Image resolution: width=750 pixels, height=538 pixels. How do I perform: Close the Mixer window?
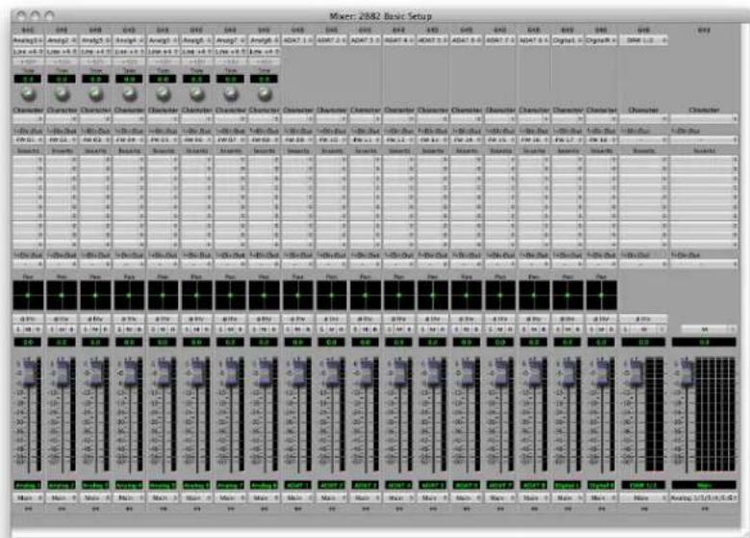[x=20, y=15]
